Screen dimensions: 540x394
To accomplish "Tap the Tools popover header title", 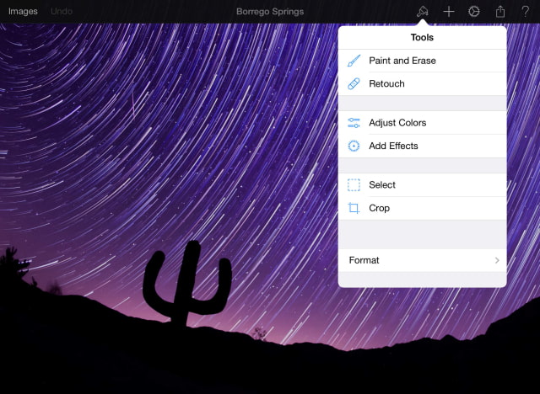I will [x=422, y=37].
